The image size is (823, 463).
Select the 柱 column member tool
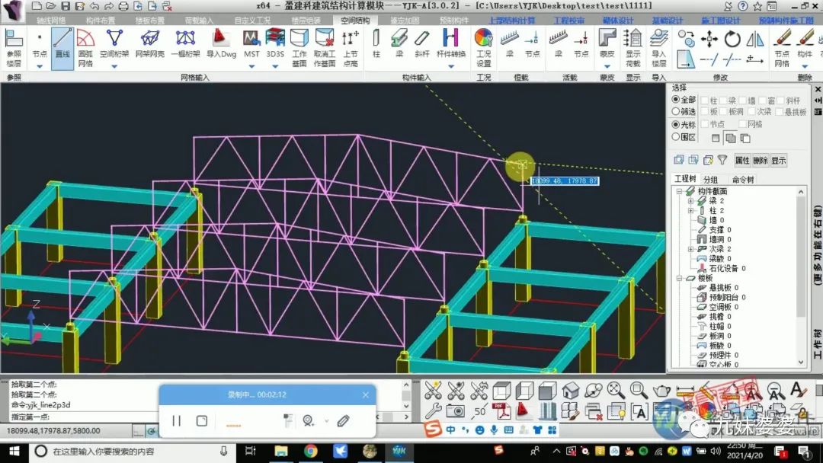tap(376, 44)
